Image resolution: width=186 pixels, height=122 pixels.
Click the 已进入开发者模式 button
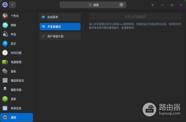[135, 17]
